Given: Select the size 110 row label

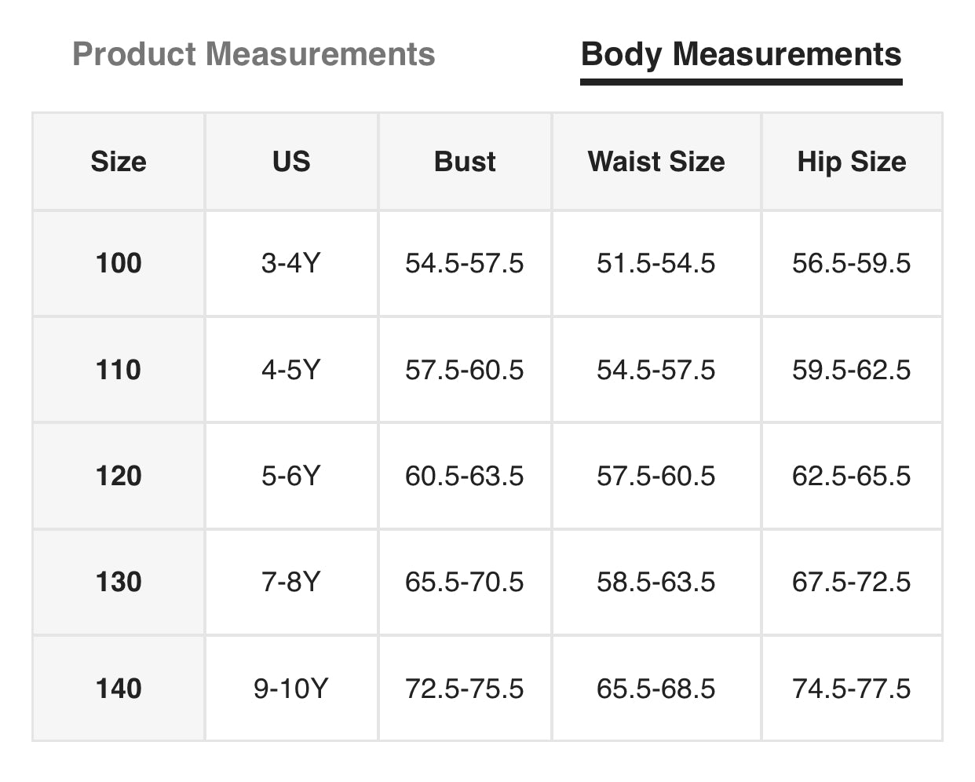Looking at the screenshot, I should pyautogui.click(x=119, y=370).
